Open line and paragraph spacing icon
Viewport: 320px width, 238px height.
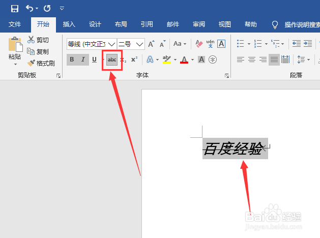[x=301, y=59]
